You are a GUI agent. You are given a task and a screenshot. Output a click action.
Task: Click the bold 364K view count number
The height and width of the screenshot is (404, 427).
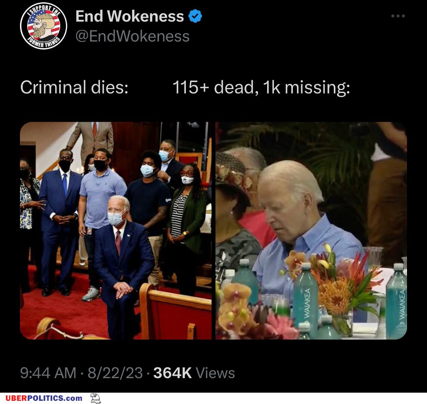click(x=172, y=373)
